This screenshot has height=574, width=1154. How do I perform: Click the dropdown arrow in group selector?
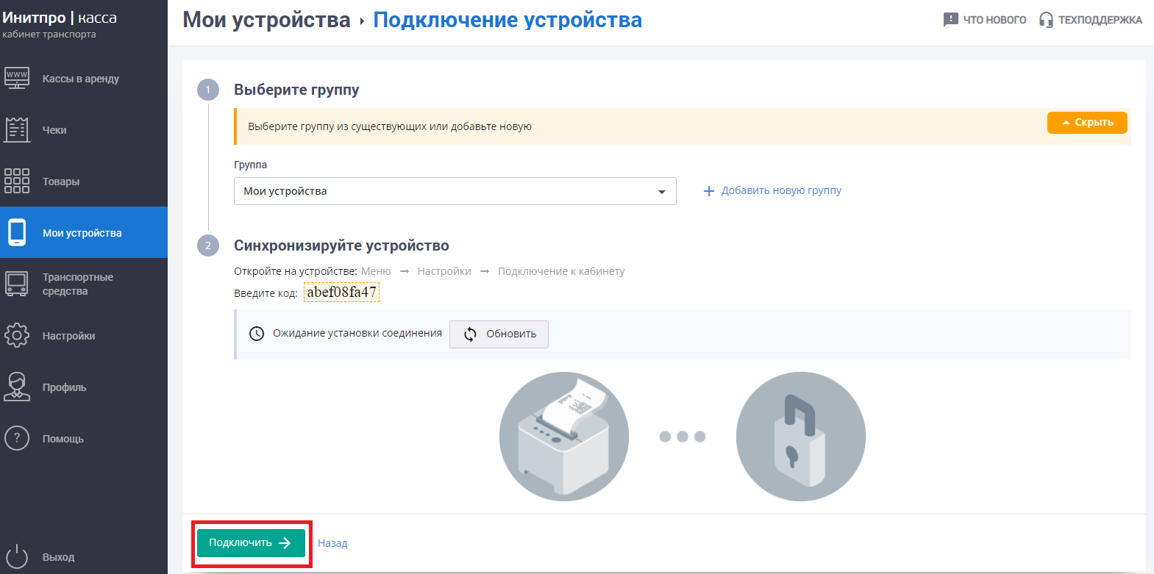[661, 192]
